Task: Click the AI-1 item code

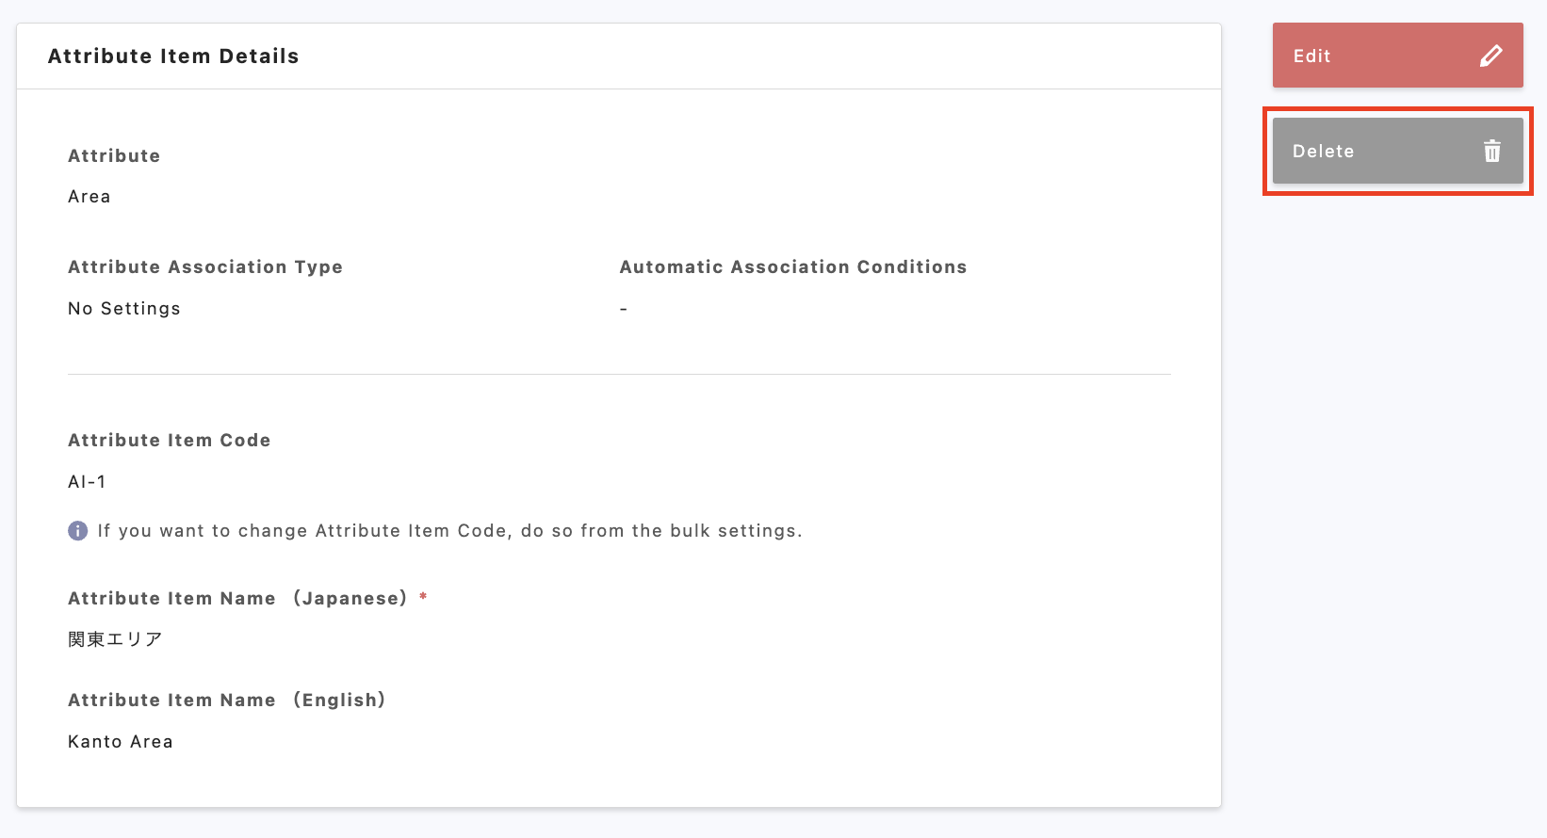Action: 87,482
